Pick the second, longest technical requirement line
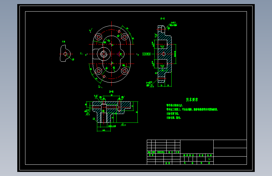The image size is (272, 176). pyautogui.click(x=192, y=110)
